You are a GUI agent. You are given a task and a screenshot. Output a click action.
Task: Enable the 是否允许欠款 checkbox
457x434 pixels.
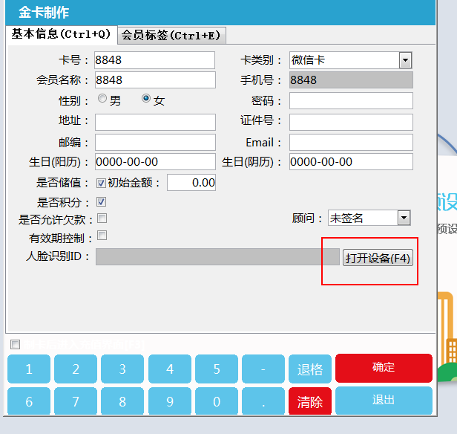(102, 218)
